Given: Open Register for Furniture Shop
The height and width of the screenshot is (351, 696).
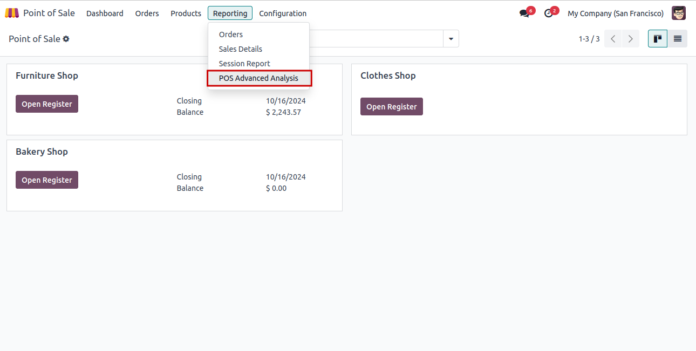Looking at the screenshot, I should (47, 104).
